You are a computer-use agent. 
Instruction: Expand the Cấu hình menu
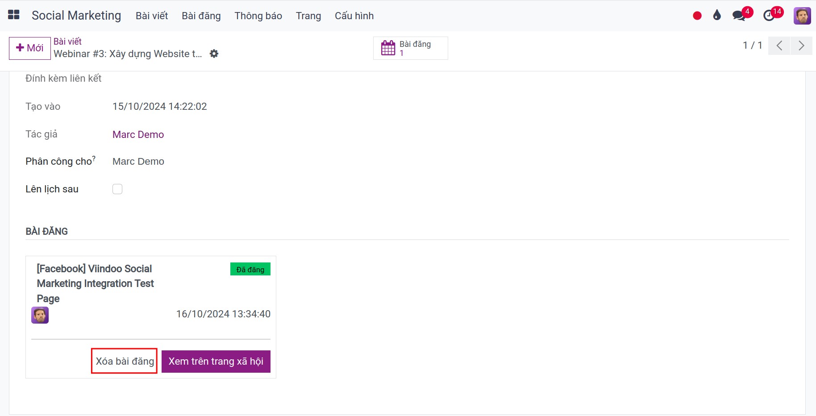354,16
